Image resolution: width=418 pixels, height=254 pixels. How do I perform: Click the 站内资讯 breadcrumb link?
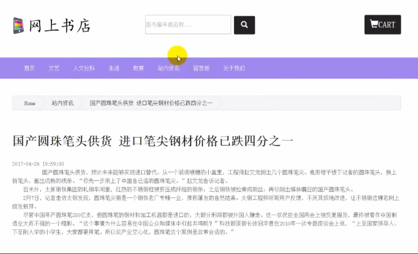[x=63, y=103]
